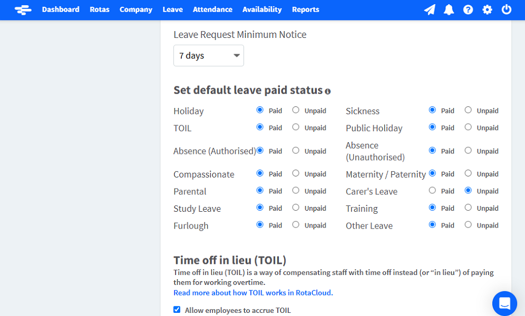Set Holiday to Unpaid
This screenshot has width=525, height=316.
[x=296, y=110]
